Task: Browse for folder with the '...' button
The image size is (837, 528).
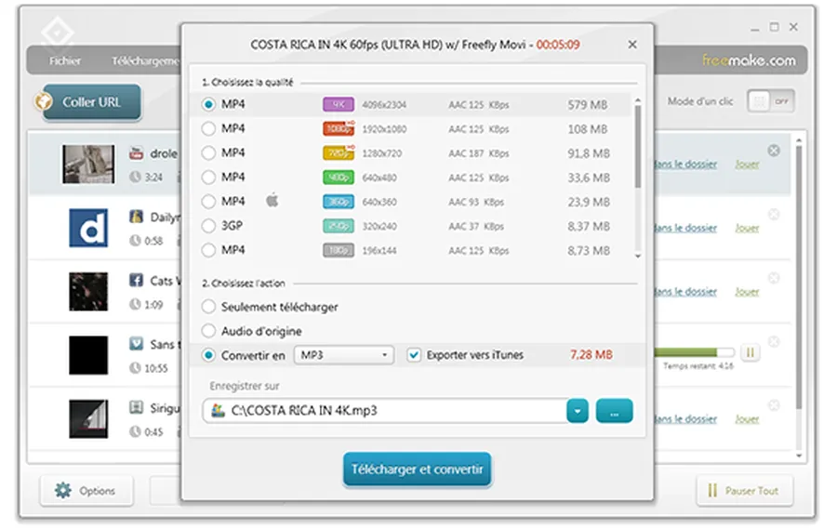Action: click(x=615, y=411)
